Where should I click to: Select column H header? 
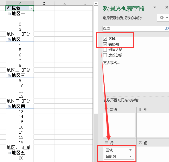64,3
